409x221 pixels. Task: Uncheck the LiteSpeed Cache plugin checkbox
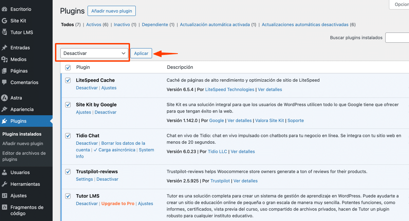coord(68,80)
